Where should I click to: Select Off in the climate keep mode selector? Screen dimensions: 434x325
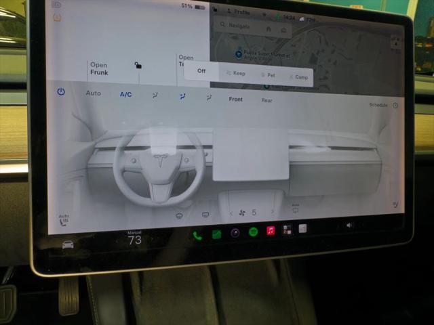pyautogui.click(x=201, y=71)
